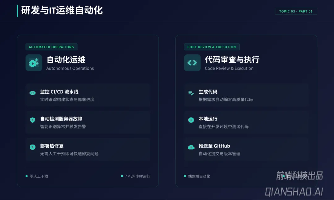This screenshot has height=200, width=334.
Task: Click the 端到端自动化 footer label
Action: point(199,176)
